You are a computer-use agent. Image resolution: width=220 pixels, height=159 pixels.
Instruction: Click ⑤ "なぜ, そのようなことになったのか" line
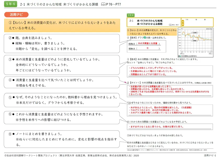67,97
